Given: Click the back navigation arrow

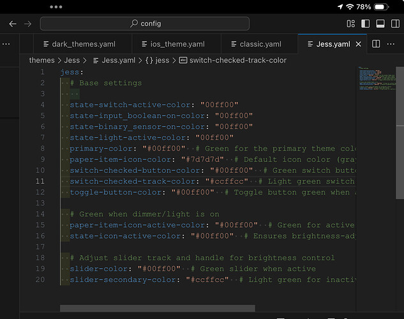Looking at the screenshot, I should pos(12,24).
